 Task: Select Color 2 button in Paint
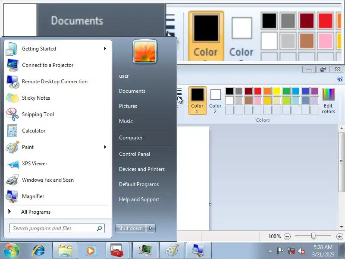point(215,101)
